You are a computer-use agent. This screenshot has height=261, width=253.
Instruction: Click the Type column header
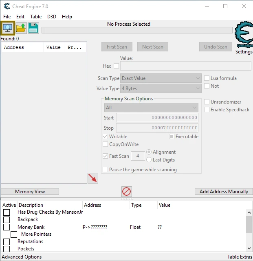[x=143, y=205]
